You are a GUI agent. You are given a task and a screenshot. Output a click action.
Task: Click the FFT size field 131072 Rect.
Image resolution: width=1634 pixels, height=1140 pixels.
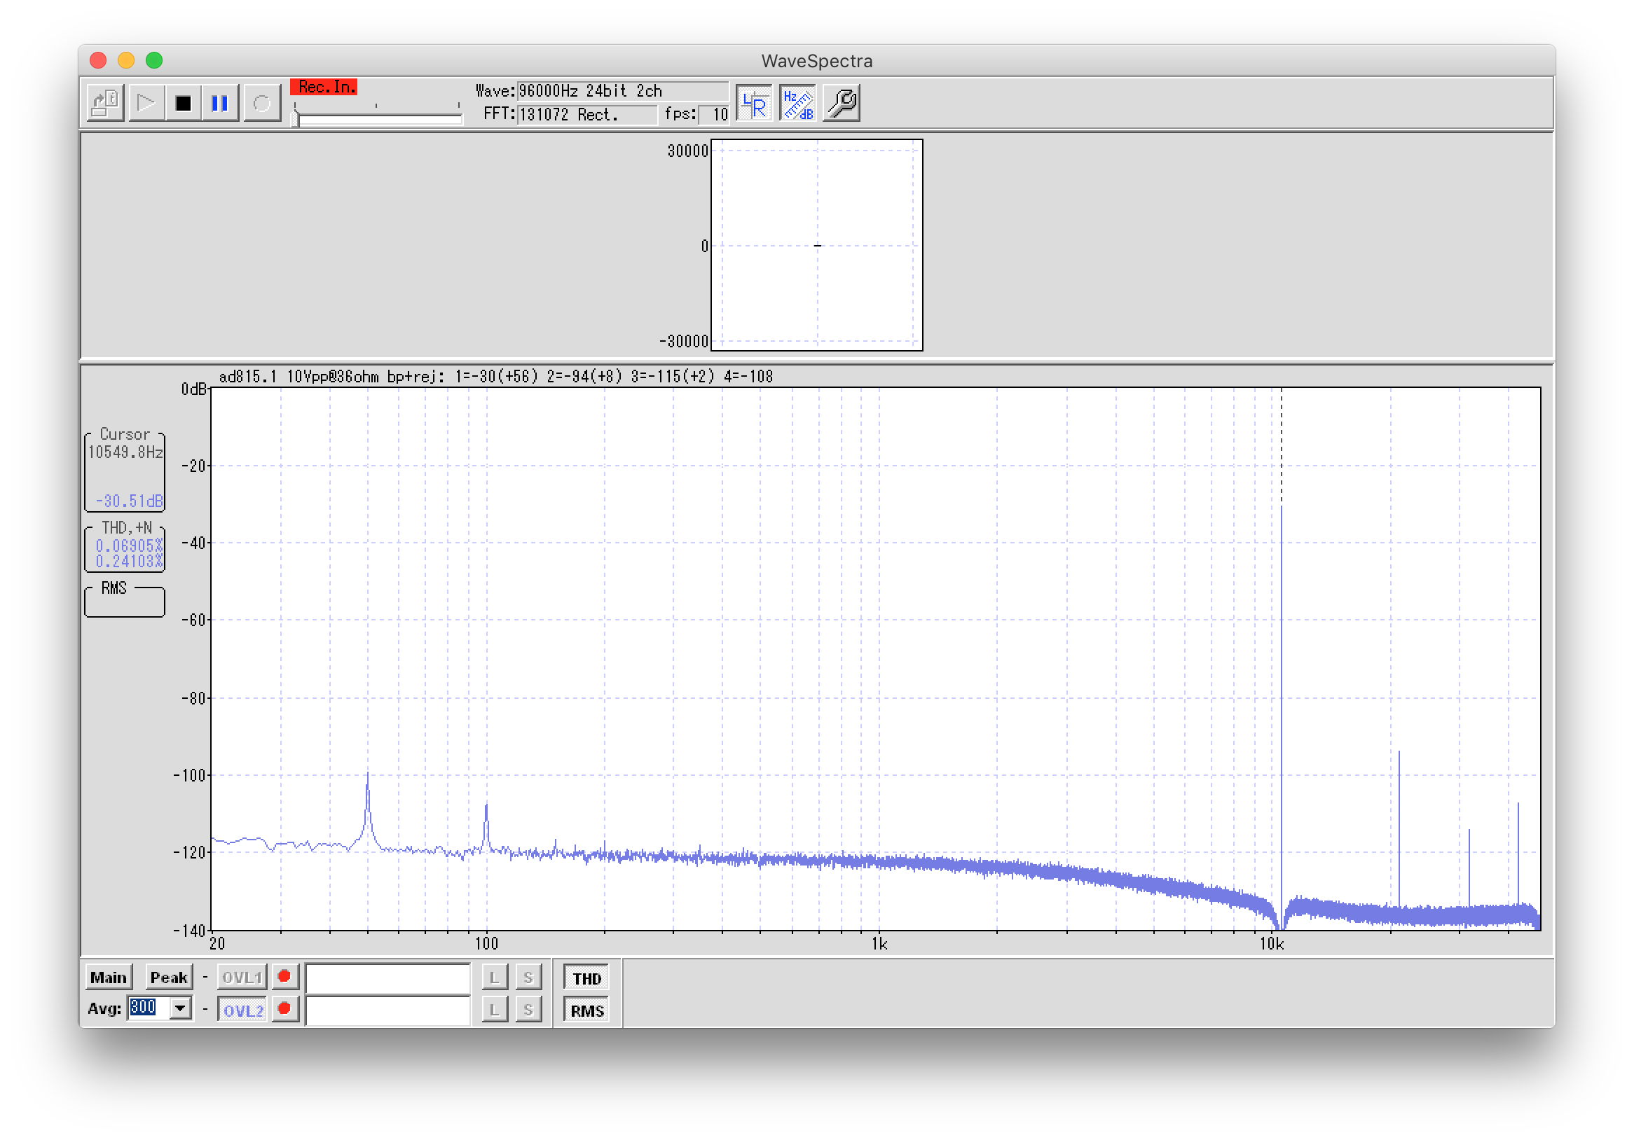tap(586, 115)
